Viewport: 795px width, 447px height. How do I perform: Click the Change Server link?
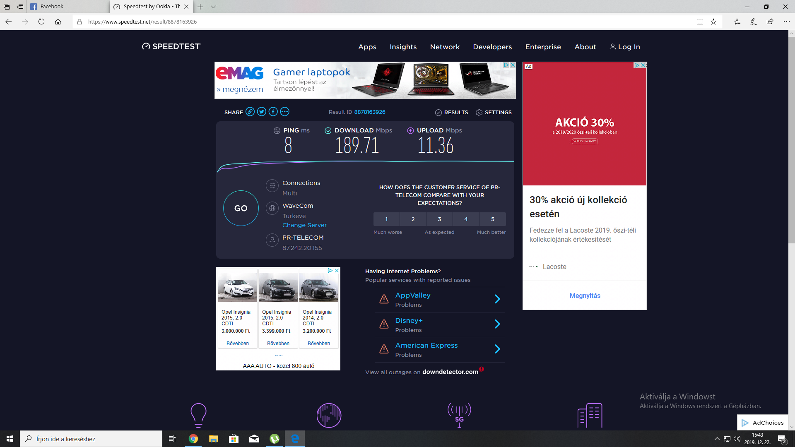pyautogui.click(x=304, y=225)
